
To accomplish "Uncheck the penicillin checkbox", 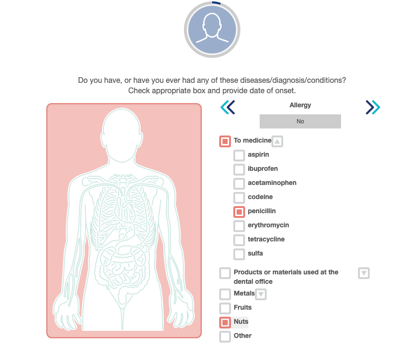I will coord(239,212).
